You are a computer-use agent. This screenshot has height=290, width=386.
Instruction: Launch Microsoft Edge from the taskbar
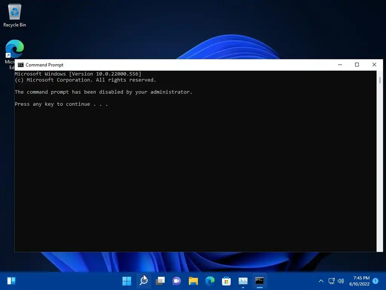click(x=210, y=281)
